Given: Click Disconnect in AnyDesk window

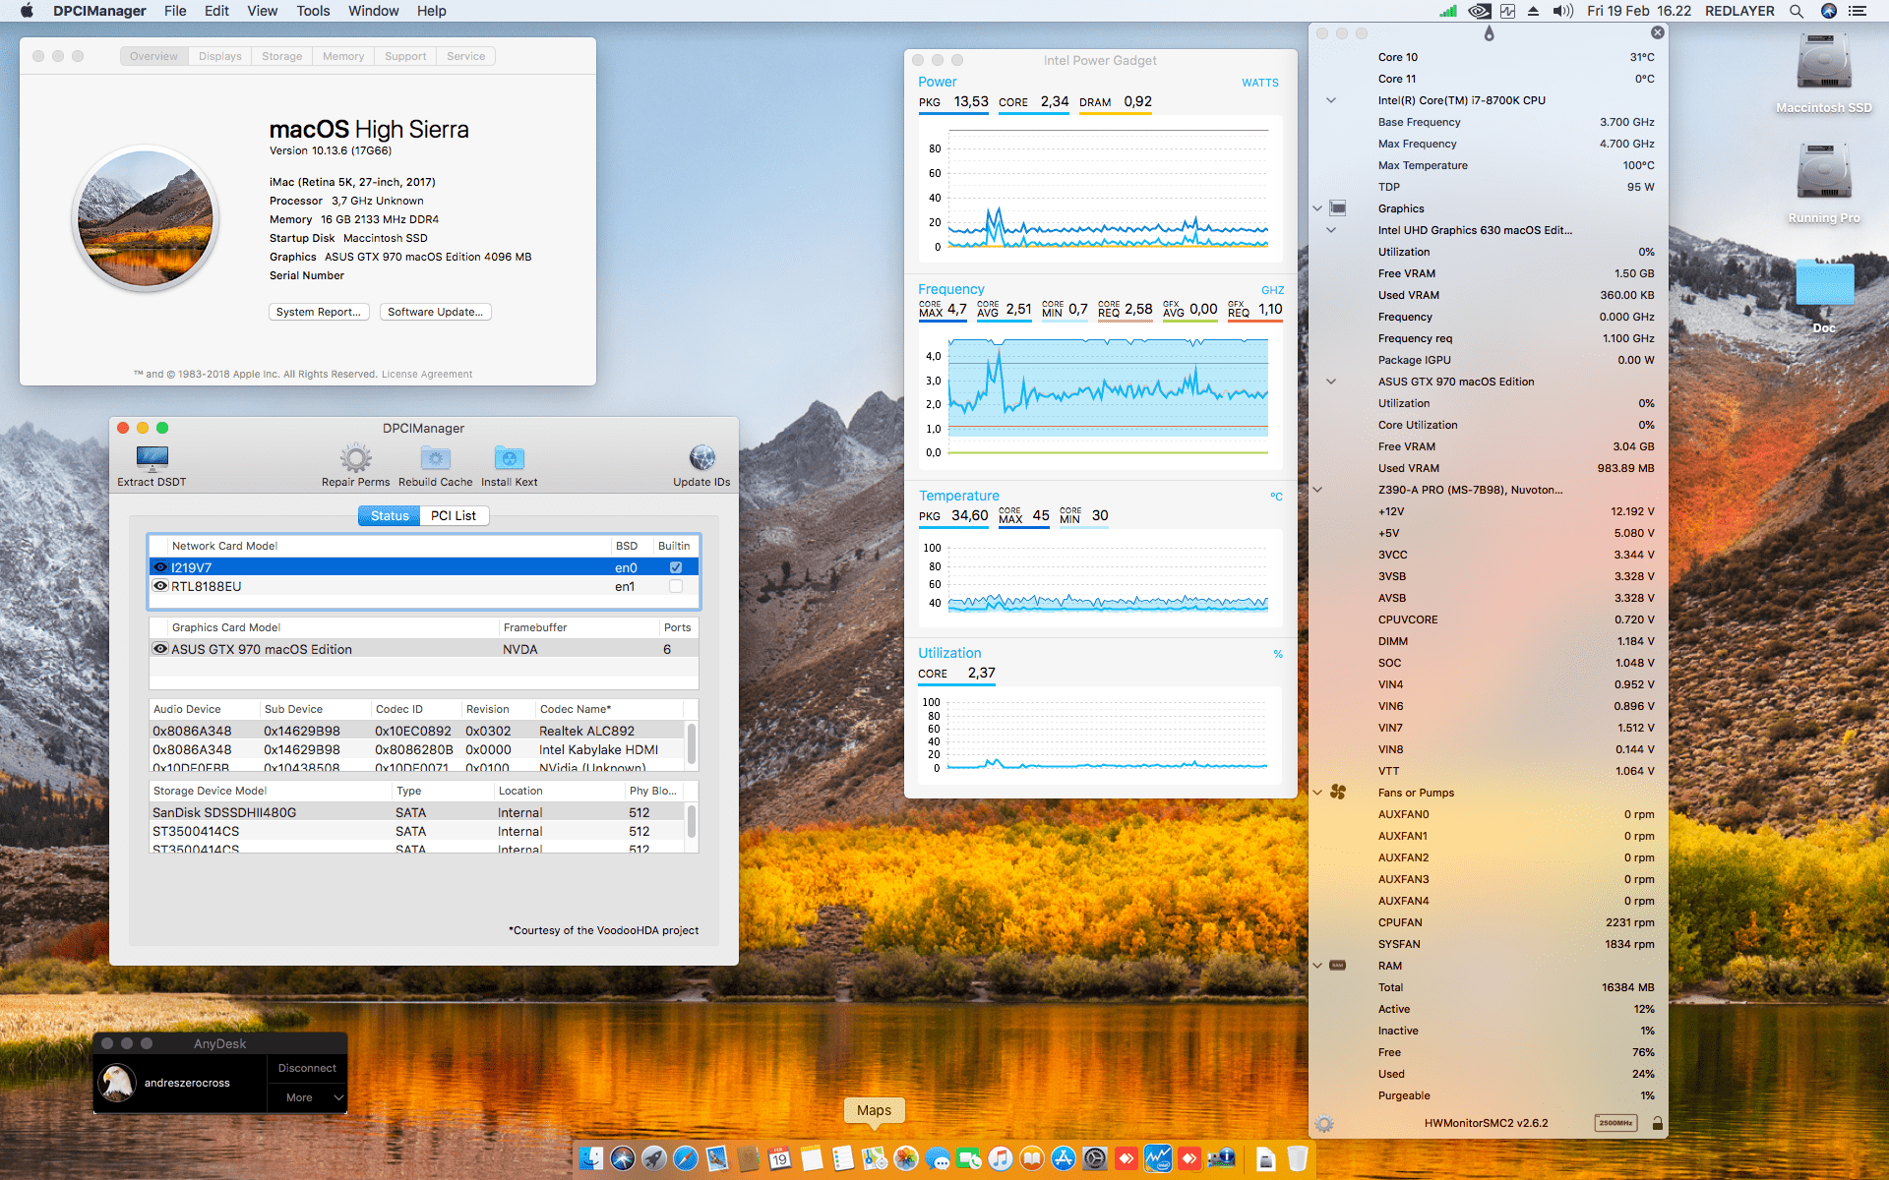Looking at the screenshot, I should (x=307, y=1068).
